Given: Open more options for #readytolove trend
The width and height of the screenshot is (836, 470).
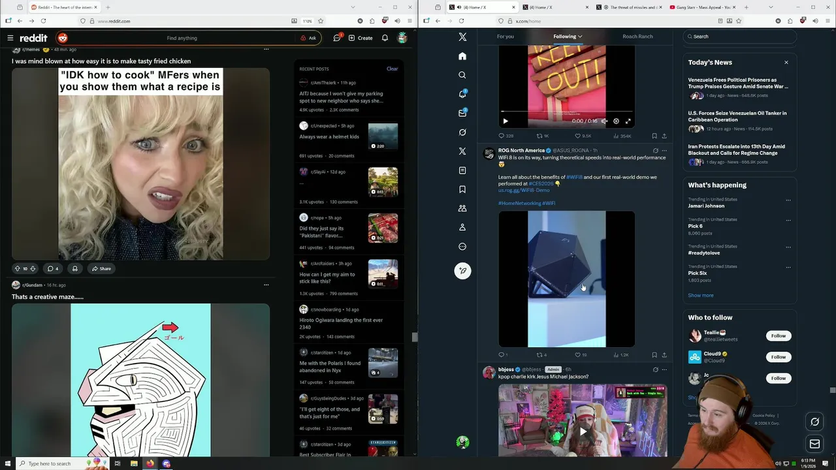Looking at the screenshot, I should click(x=788, y=247).
